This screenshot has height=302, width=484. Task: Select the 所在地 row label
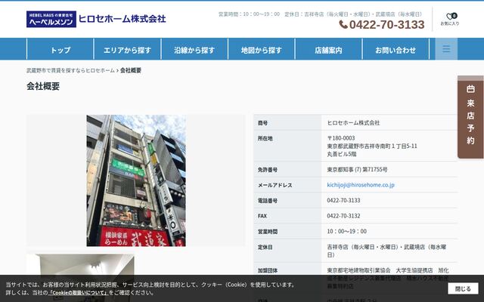tap(265, 138)
